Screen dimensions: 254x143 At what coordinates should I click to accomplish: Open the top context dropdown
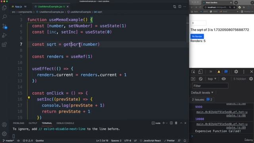click(212, 79)
